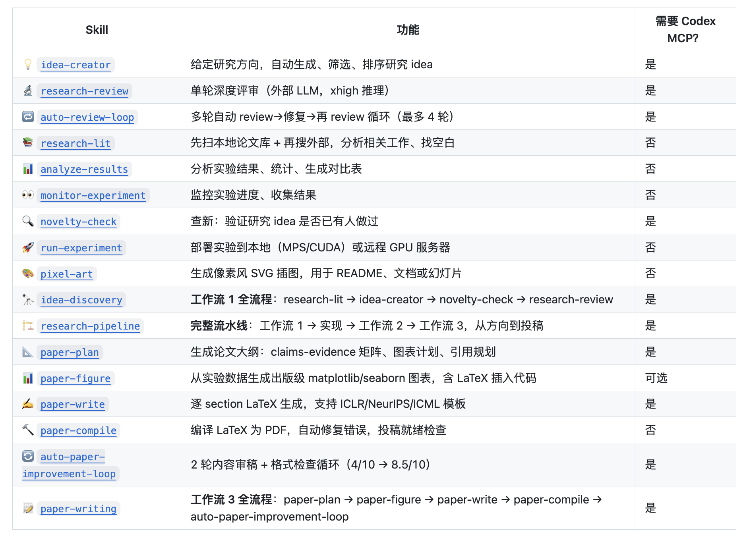This screenshot has height=540, width=747.
Task: Click the hammer icon next to paper-compile
Action: click(27, 430)
